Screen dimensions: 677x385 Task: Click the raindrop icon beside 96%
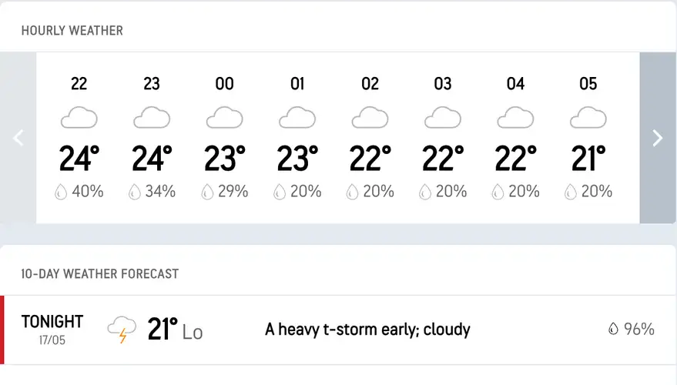pyautogui.click(x=613, y=329)
